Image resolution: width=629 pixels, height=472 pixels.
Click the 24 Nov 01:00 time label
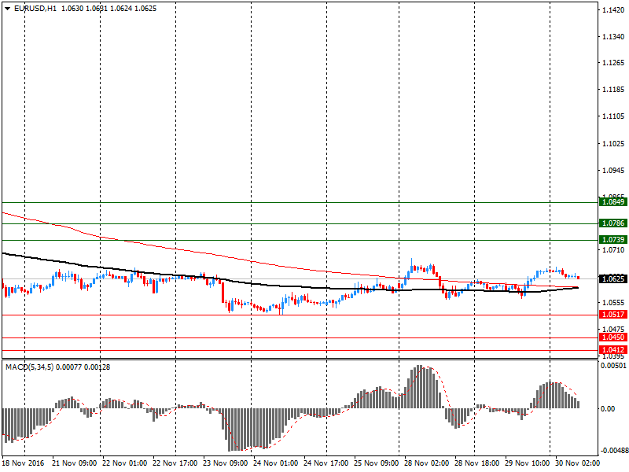(276, 463)
